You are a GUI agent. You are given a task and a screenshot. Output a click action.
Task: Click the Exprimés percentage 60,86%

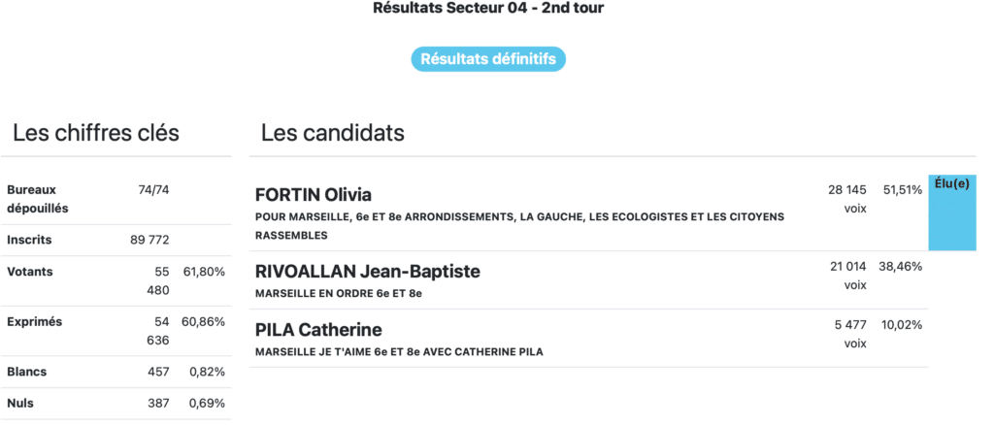(203, 321)
